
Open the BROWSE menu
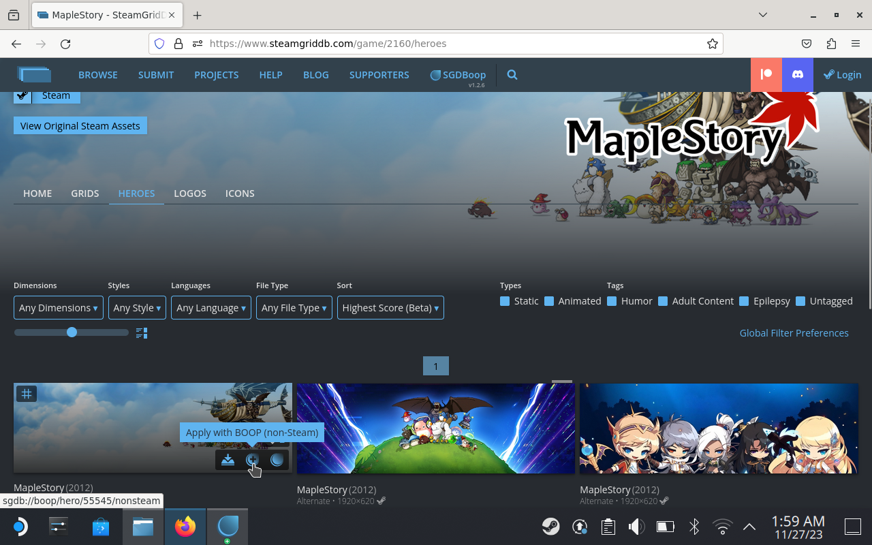98,75
